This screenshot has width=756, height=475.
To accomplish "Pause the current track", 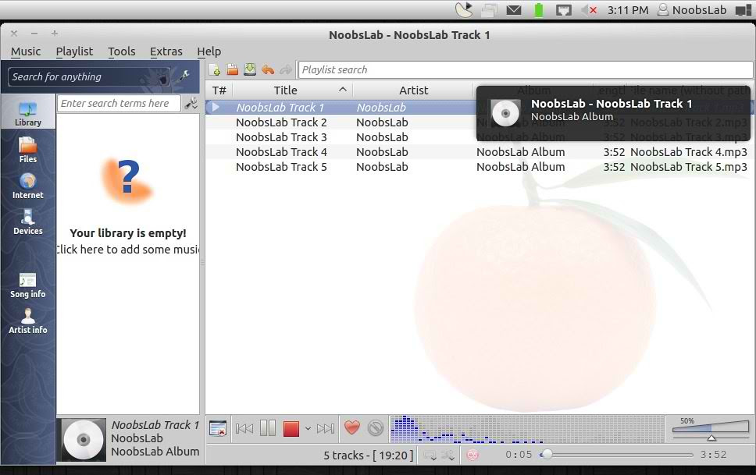I will click(268, 427).
